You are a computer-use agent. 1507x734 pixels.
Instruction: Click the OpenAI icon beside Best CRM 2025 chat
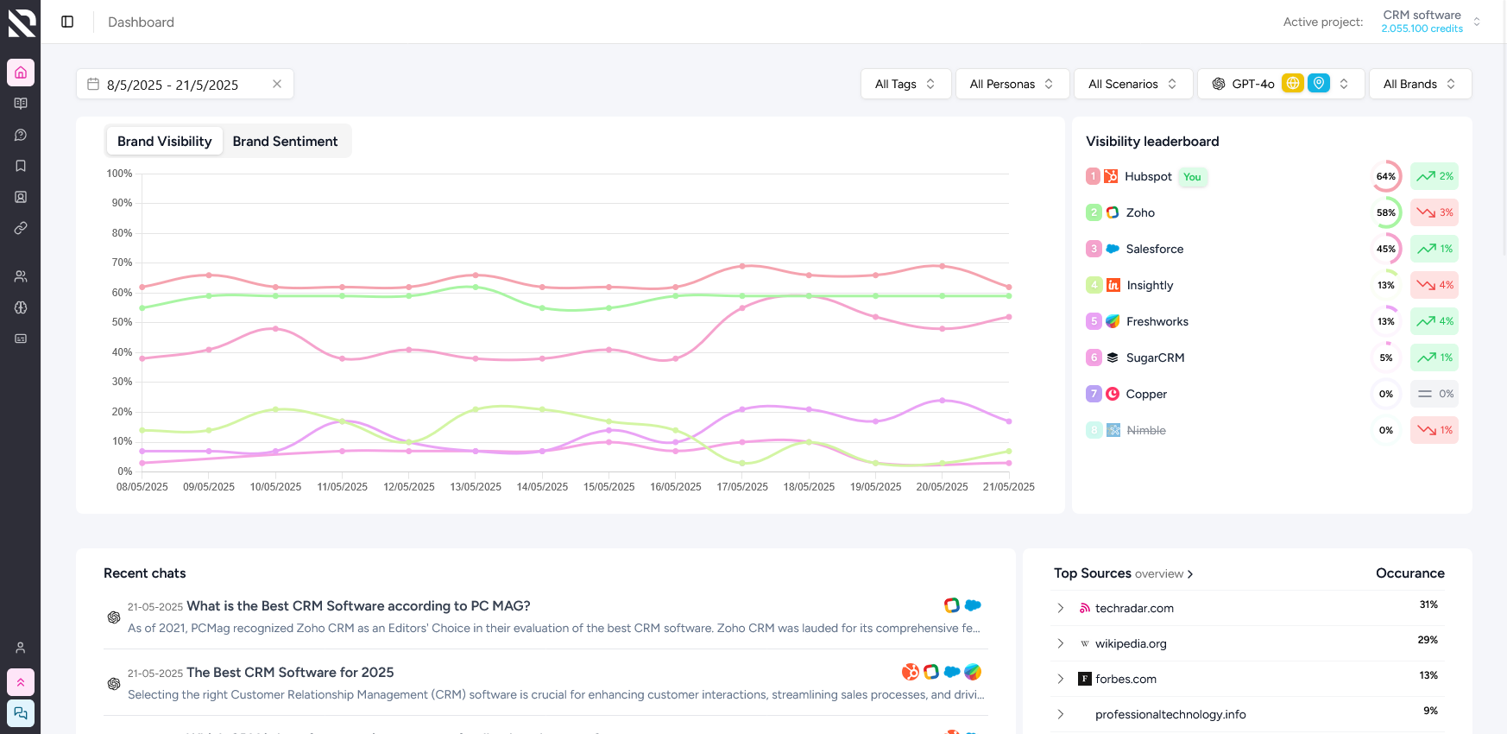click(113, 684)
